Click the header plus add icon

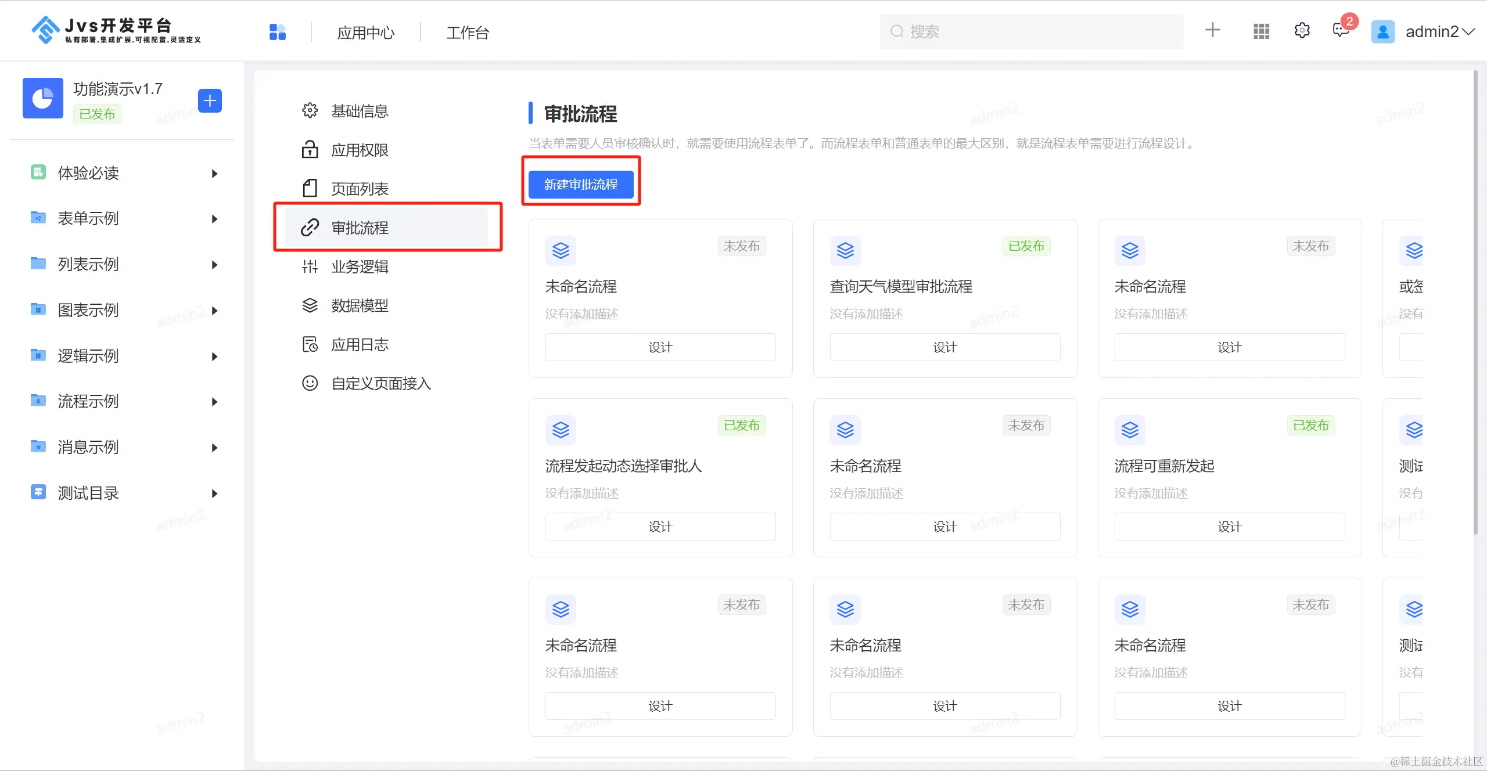tap(1212, 30)
